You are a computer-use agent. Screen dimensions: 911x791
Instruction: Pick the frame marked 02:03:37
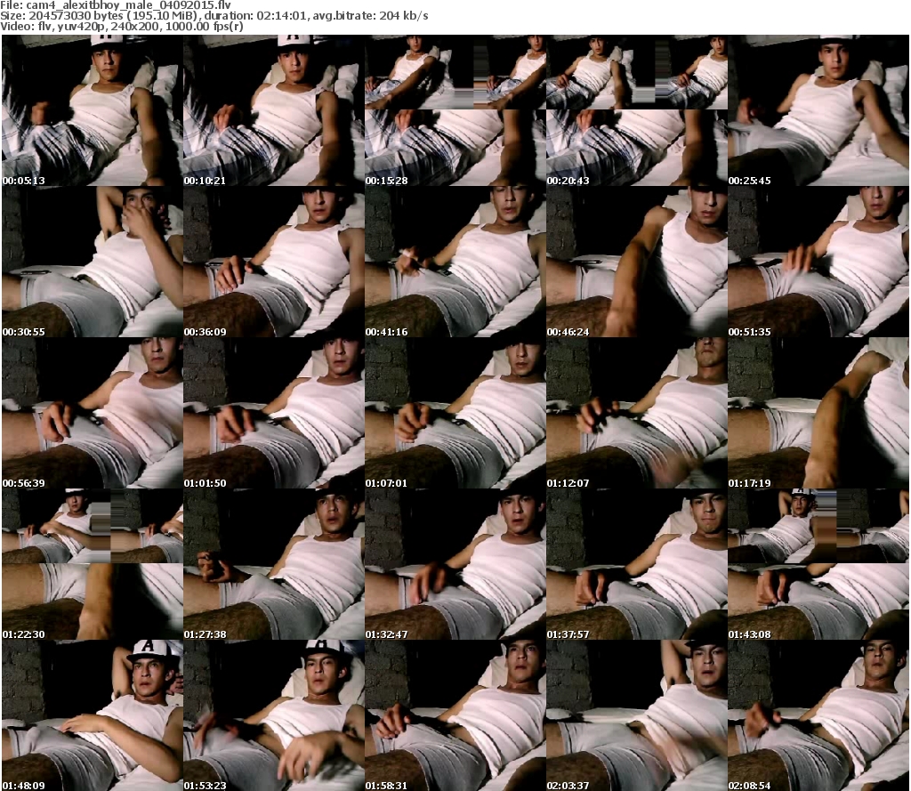[x=637, y=715]
